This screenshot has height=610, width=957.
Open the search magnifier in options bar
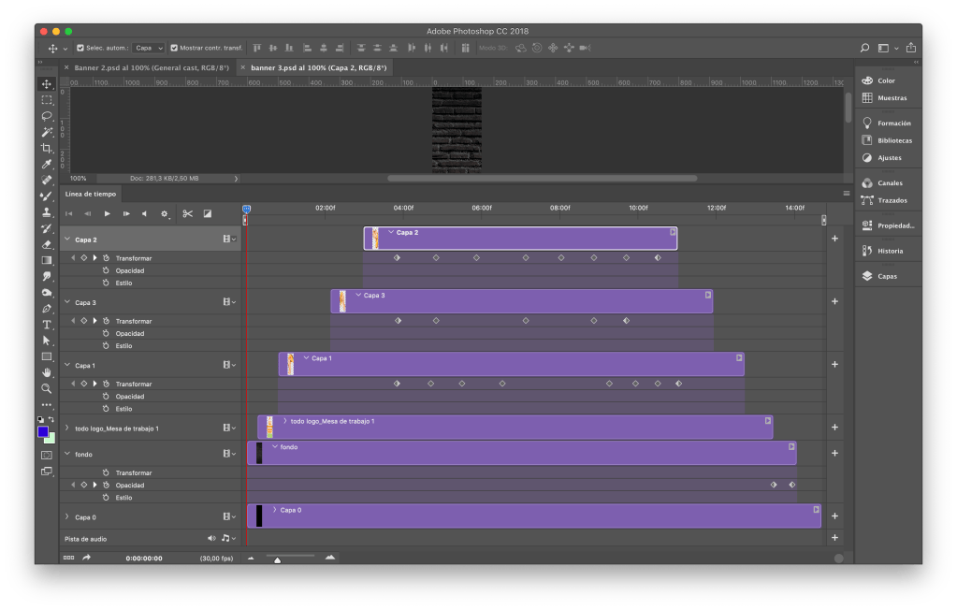tap(864, 48)
